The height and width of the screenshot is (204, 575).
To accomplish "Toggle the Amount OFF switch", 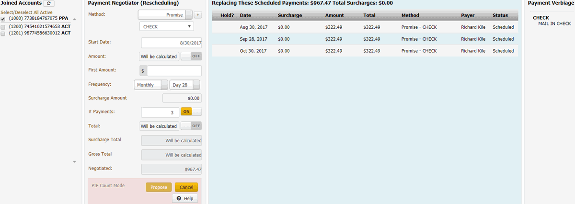I will [x=191, y=57].
